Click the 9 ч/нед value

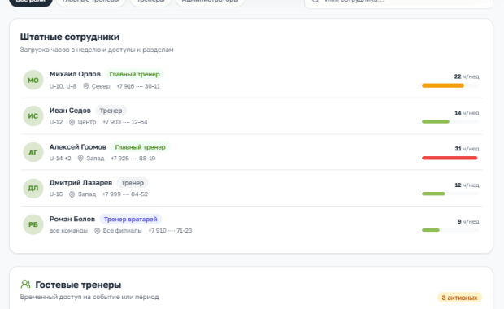pos(468,221)
